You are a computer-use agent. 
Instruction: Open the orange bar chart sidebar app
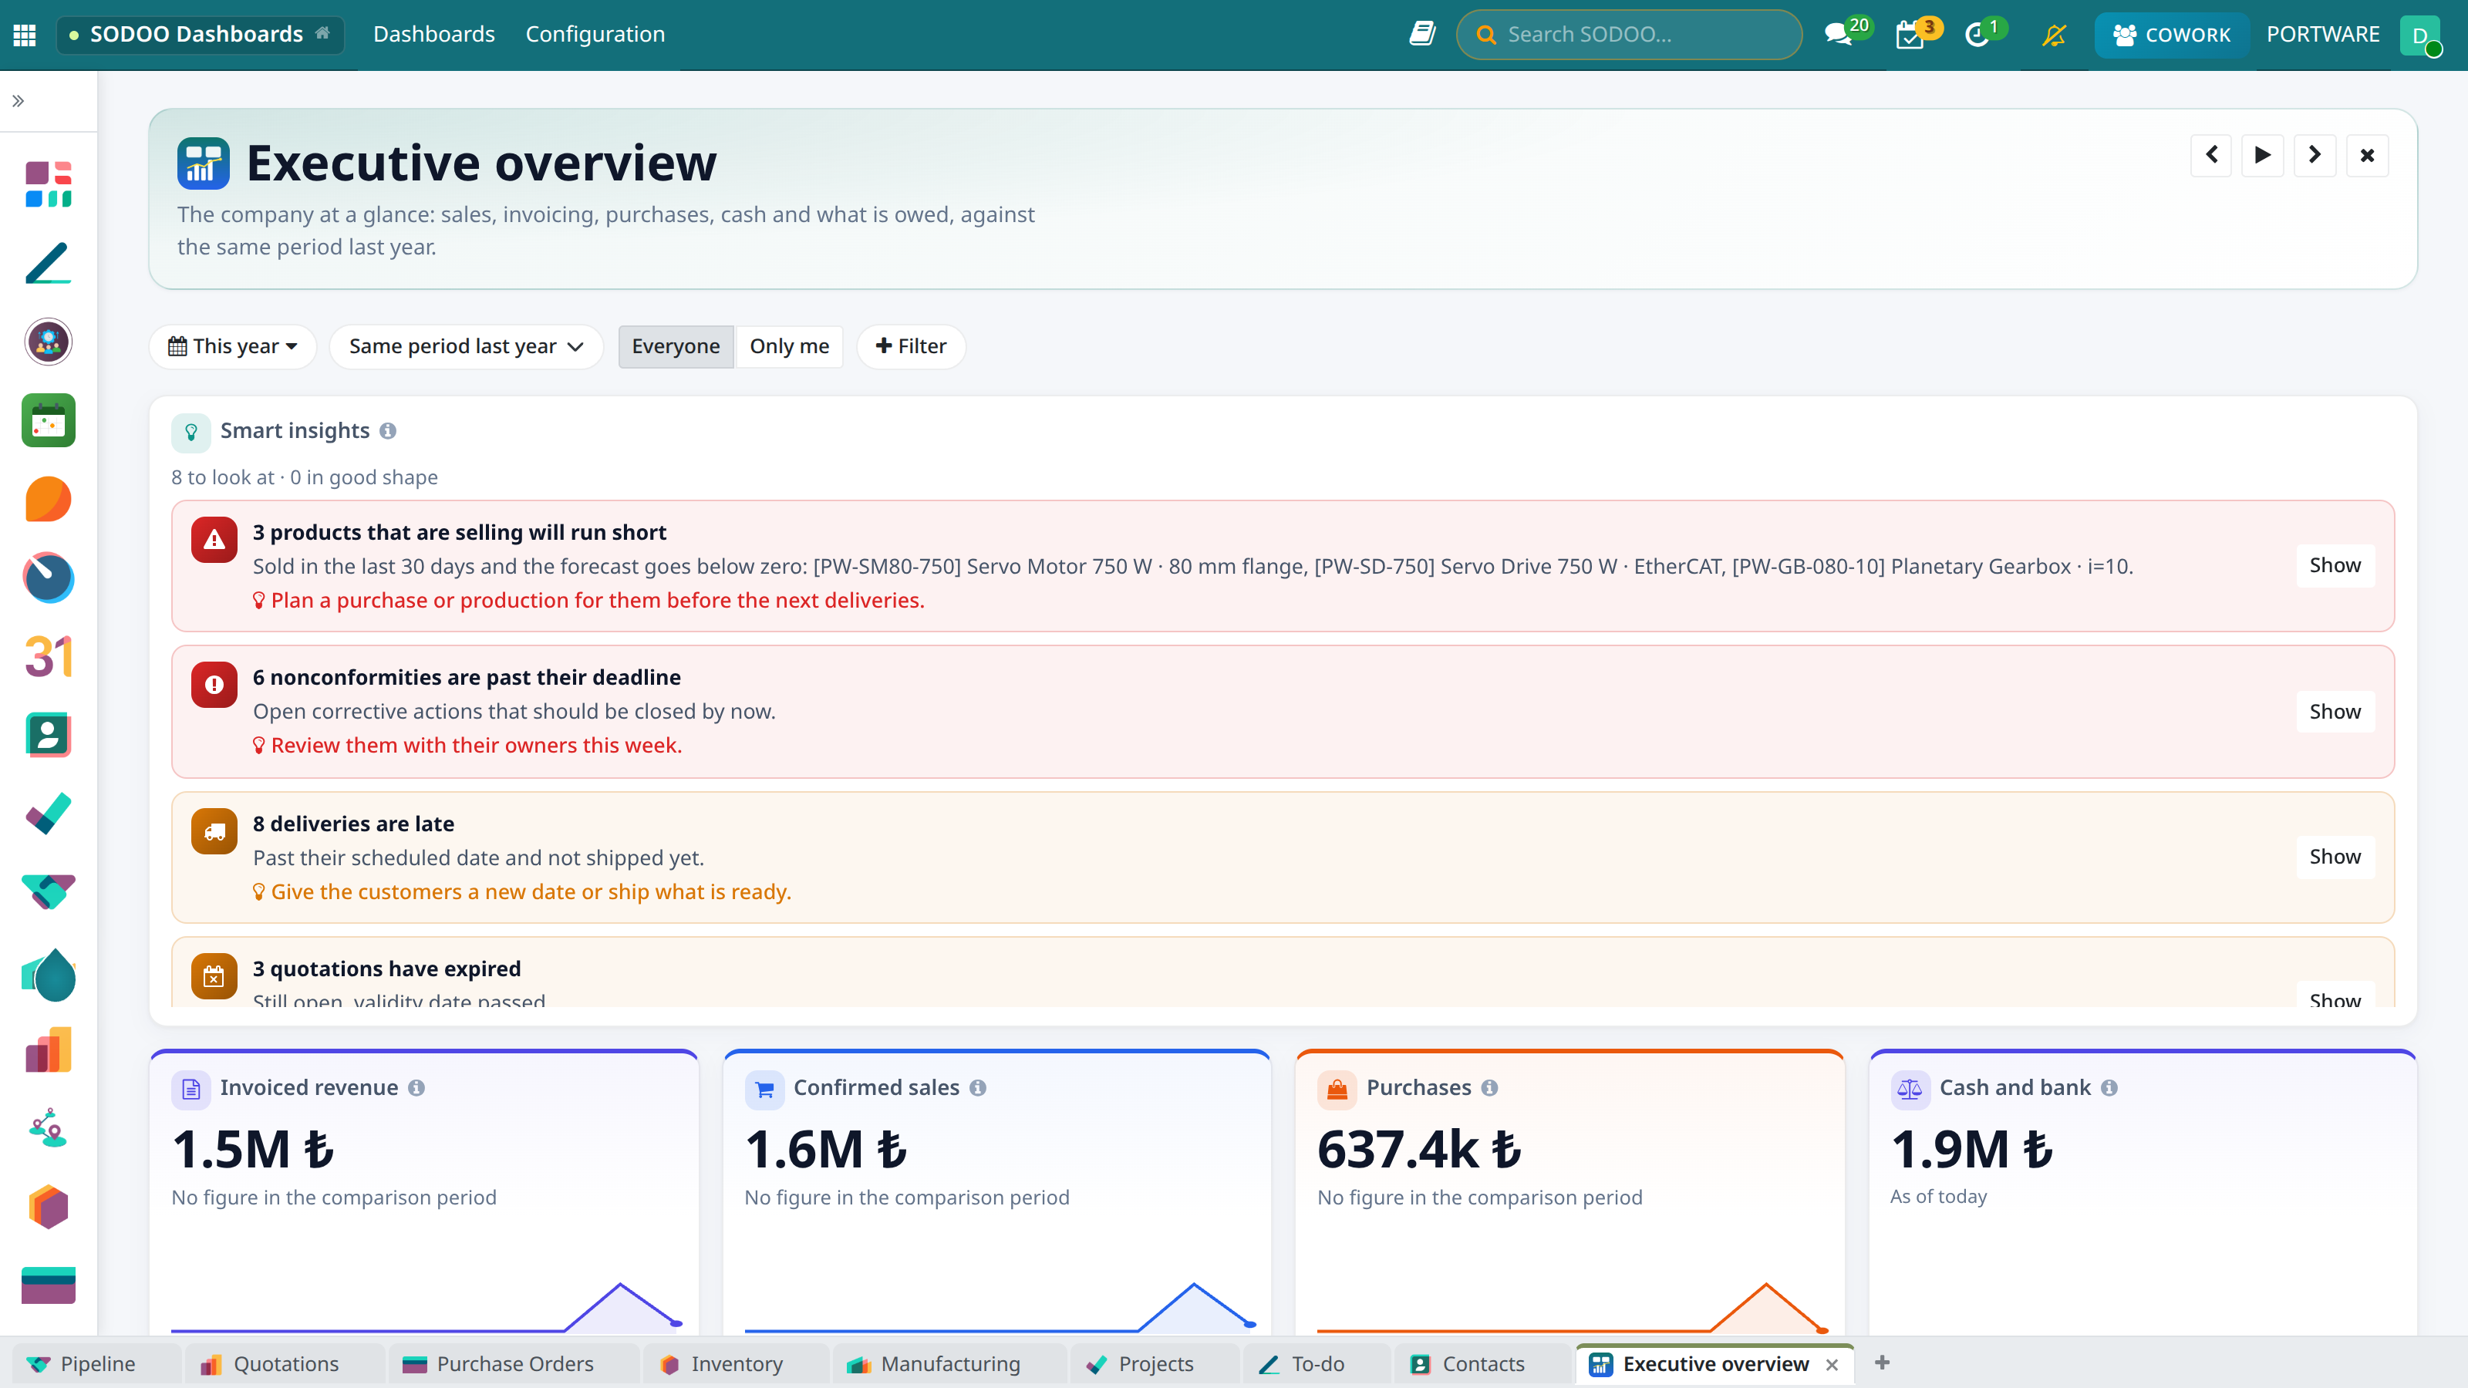click(x=48, y=1049)
